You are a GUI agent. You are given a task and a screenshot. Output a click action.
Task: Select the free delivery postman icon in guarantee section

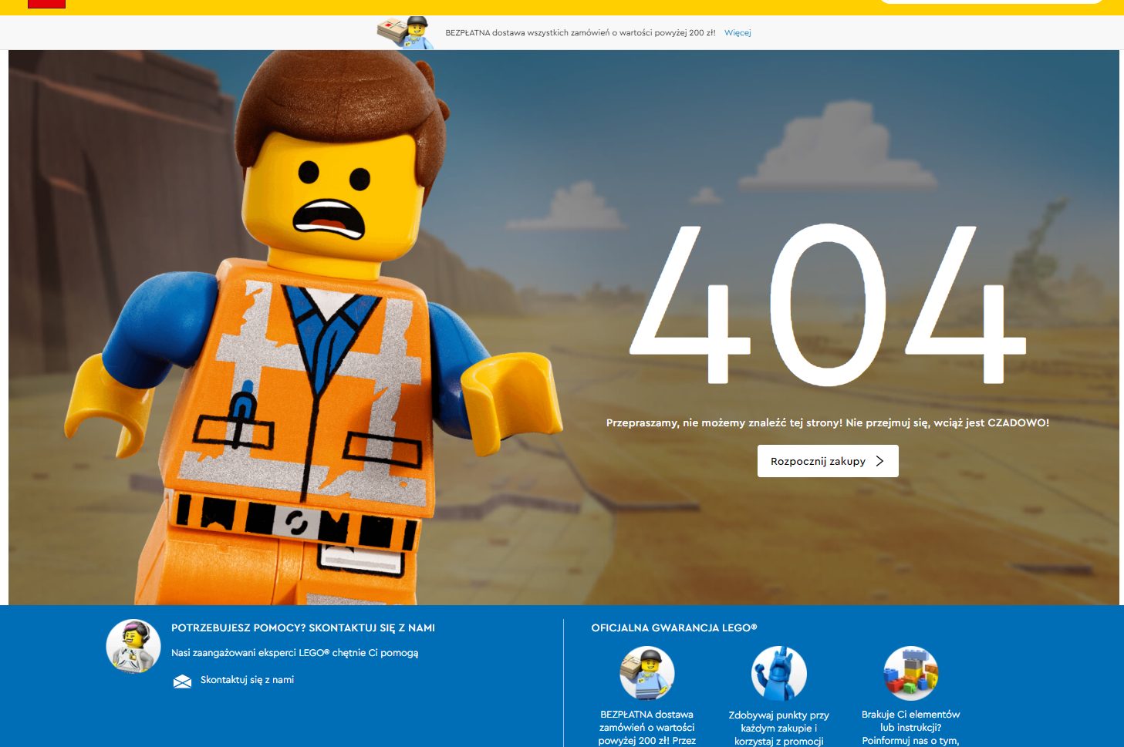pyautogui.click(x=648, y=673)
